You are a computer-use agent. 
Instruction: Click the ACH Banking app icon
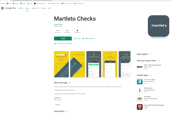click(140, 90)
